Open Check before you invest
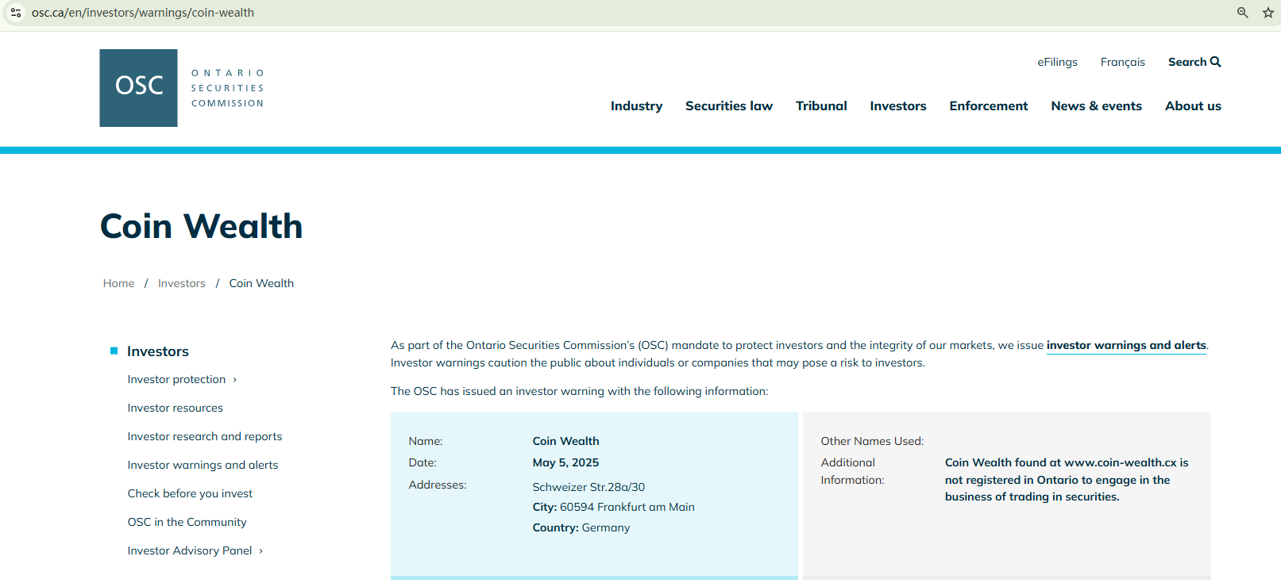This screenshot has height=583, width=1281. [x=190, y=494]
